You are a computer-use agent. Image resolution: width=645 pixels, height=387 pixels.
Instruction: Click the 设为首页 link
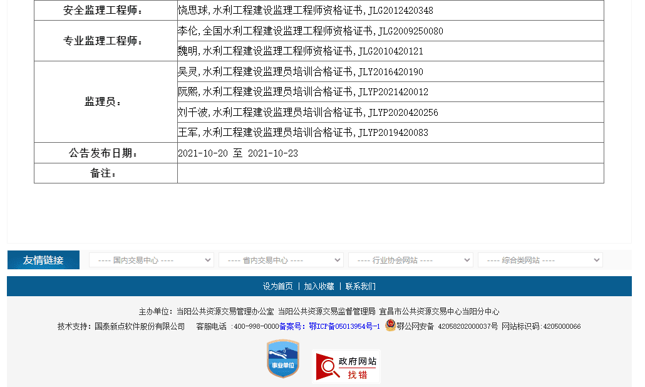277,286
